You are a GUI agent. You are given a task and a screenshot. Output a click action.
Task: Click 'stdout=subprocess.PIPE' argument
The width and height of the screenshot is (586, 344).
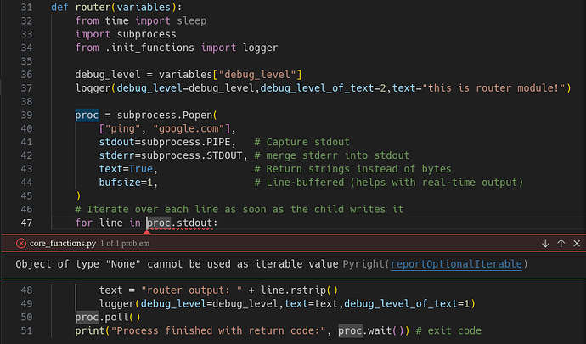pyautogui.click(x=165, y=142)
